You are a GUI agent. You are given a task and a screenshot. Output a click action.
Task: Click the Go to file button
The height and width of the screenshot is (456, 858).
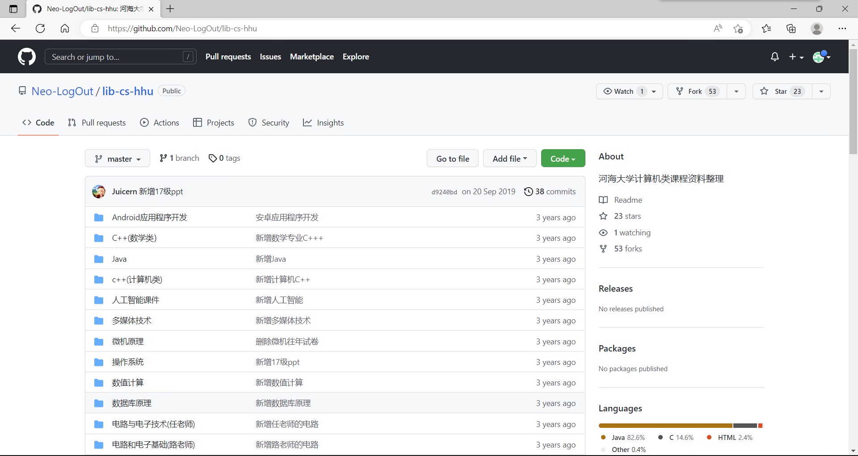point(452,159)
